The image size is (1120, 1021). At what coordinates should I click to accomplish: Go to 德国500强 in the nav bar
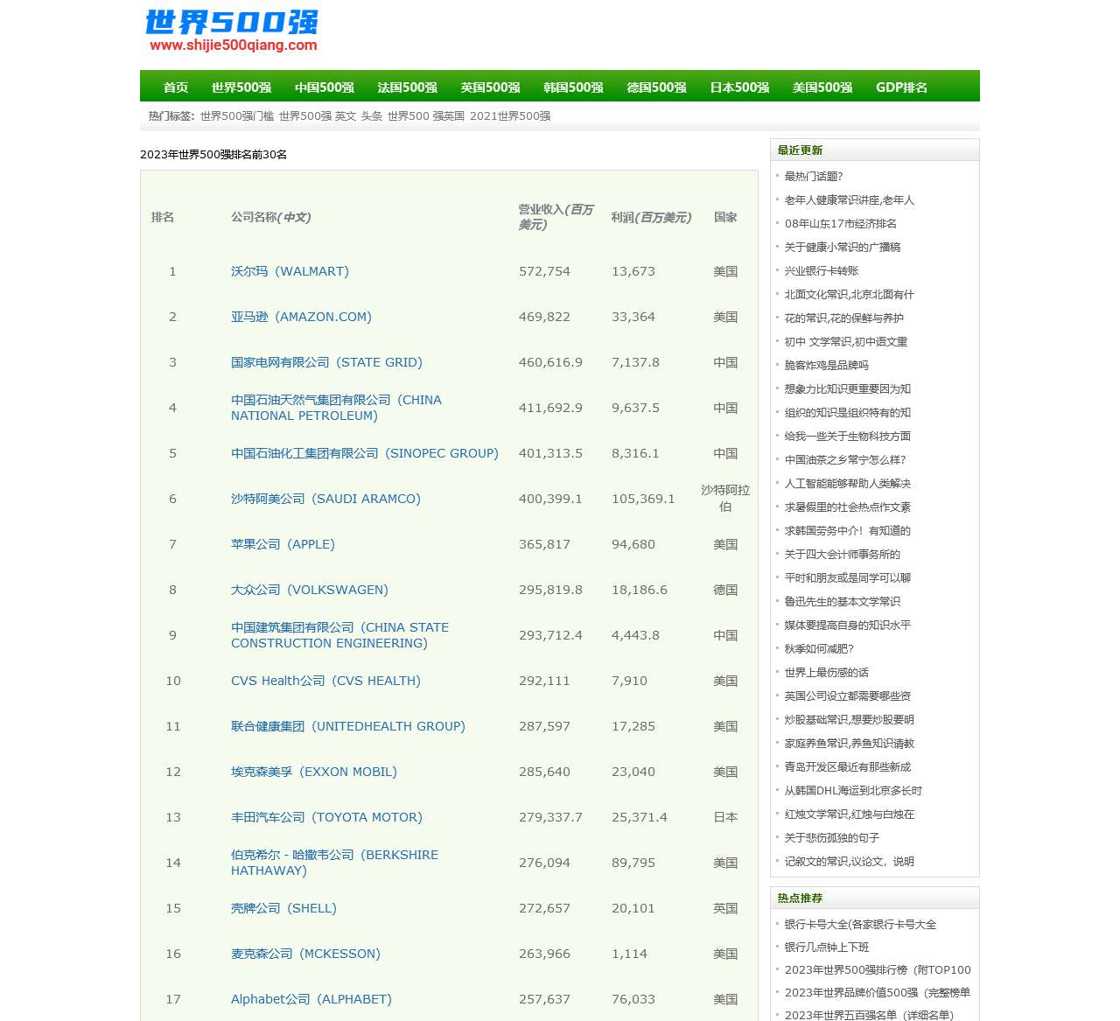coord(657,87)
